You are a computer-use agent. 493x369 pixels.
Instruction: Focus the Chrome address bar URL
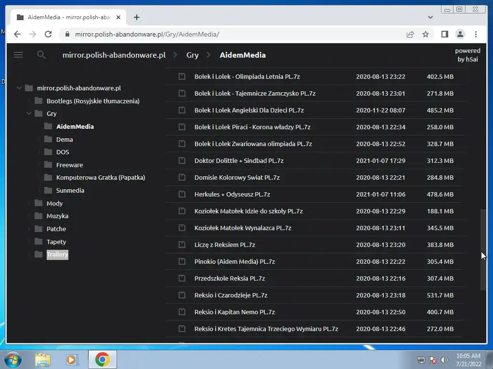point(147,34)
